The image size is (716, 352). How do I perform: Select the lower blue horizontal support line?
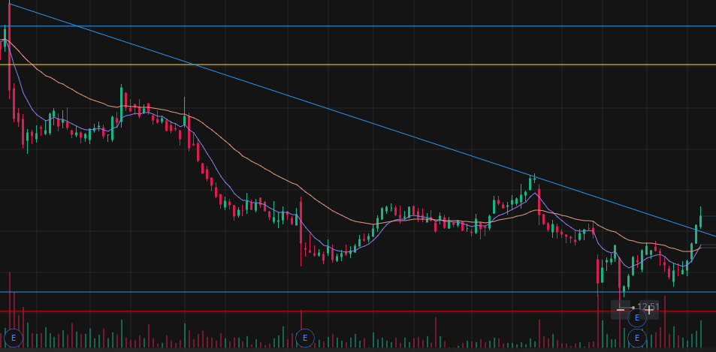tap(358, 292)
